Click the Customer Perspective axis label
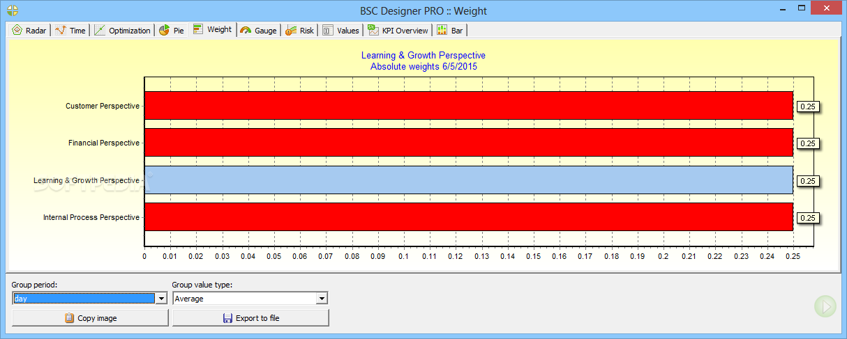This screenshot has height=339, width=847. (103, 106)
